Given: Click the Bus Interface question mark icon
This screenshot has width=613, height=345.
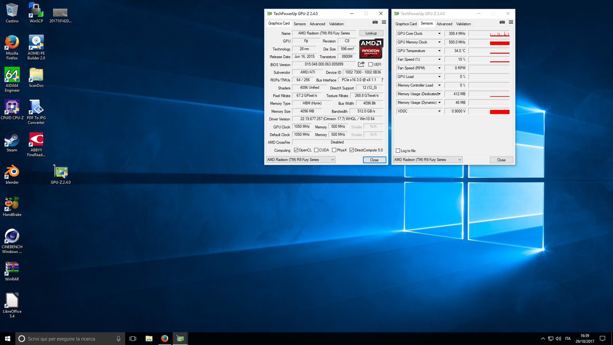Looking at the screenshot, I should pyautogui.click(x=382, y=80).
